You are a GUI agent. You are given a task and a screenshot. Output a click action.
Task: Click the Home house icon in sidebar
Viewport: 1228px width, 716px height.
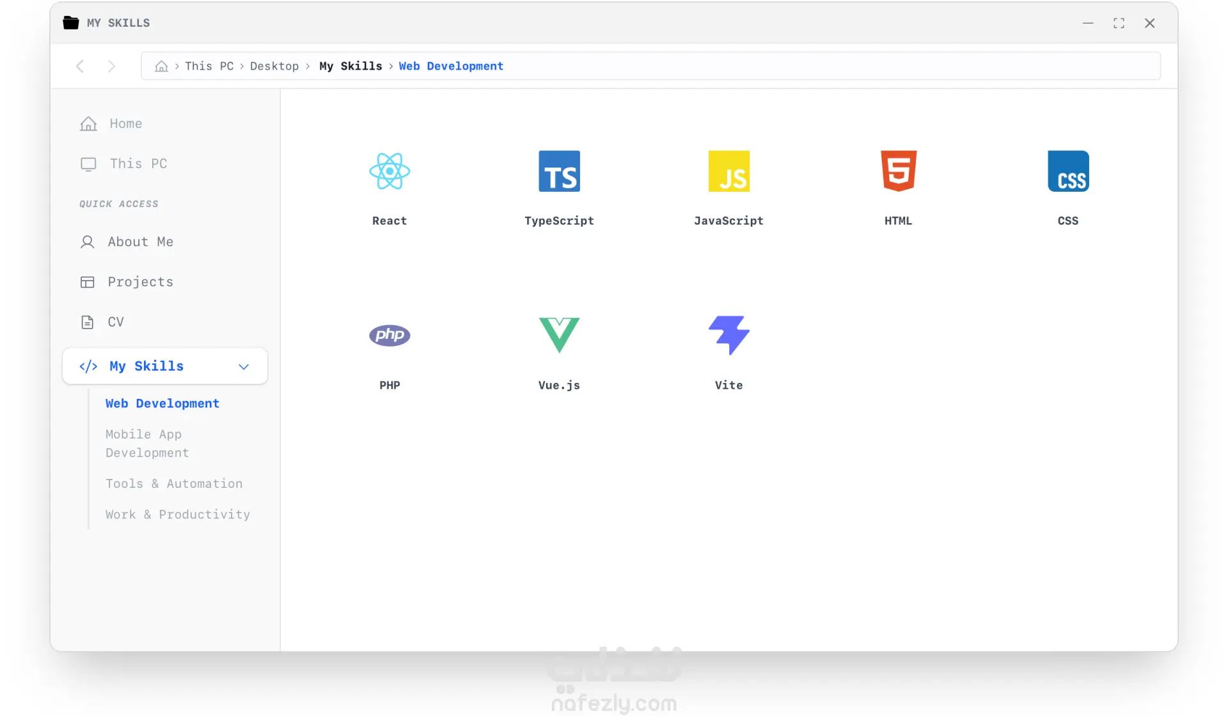(88, 123)
